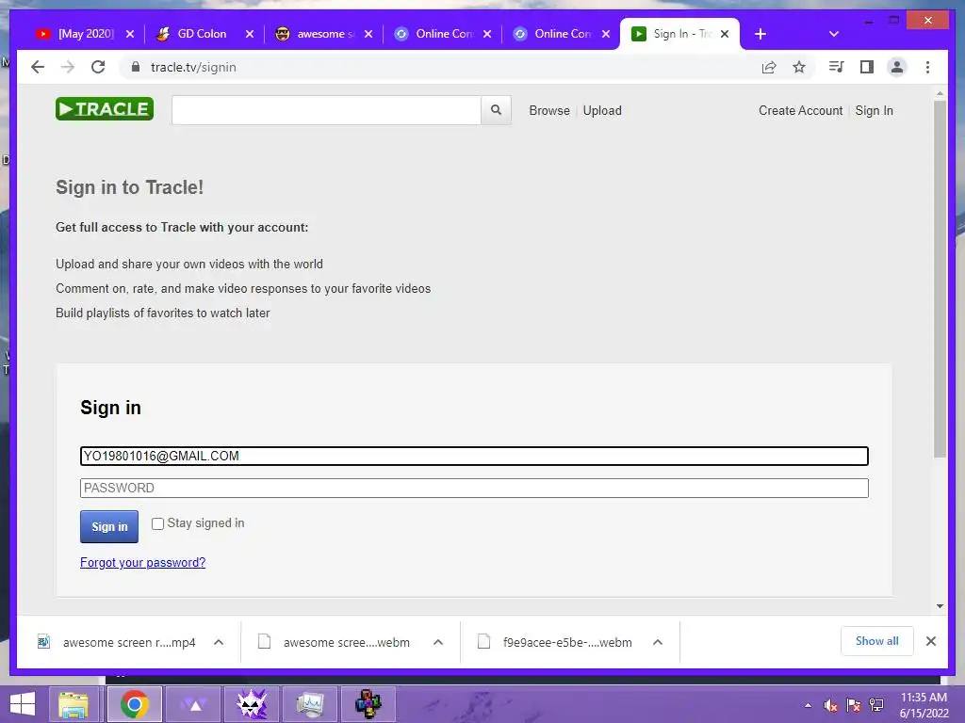Open the Browse page link

coord(549,111)
